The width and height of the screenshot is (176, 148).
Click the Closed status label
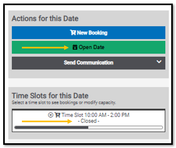(x=88, y=121)
